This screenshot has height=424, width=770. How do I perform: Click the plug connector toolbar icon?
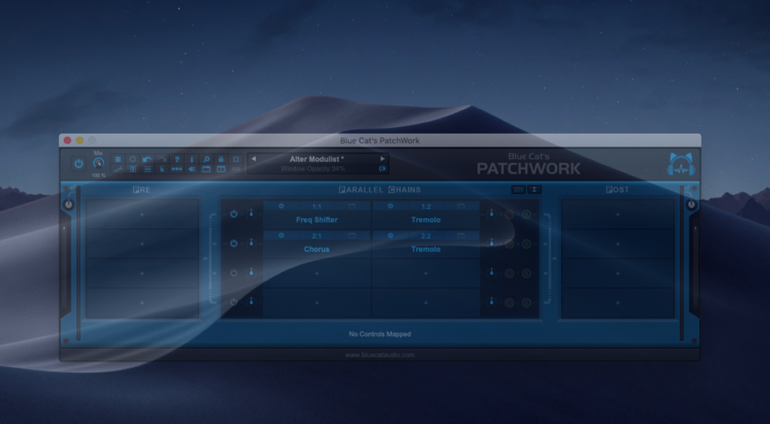click(192, 169)
